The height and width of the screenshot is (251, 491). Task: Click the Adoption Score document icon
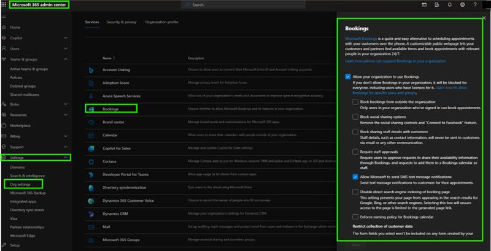91,83
